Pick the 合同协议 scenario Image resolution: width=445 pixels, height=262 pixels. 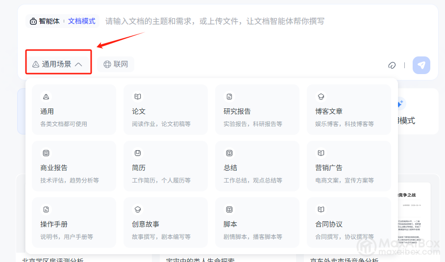[348, 222]
